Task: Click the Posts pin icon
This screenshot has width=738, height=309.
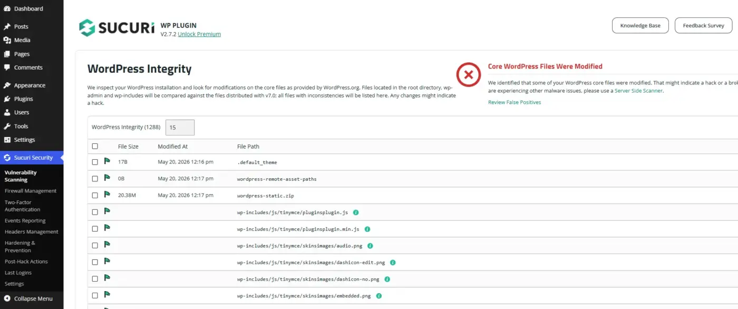Action: tap(7, 26)
